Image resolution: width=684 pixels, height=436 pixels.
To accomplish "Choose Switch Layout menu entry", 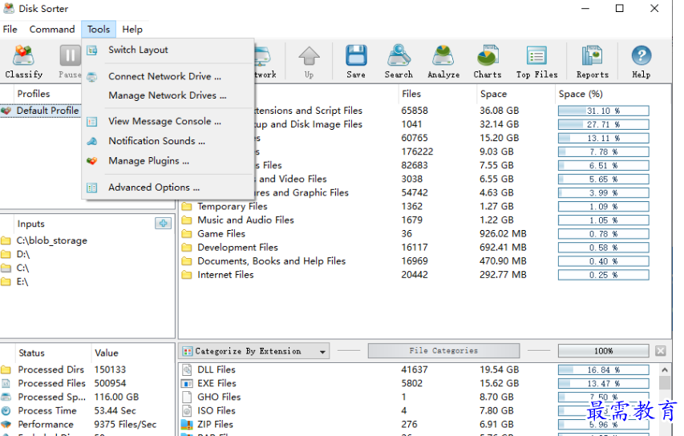I will pos(168,50).
